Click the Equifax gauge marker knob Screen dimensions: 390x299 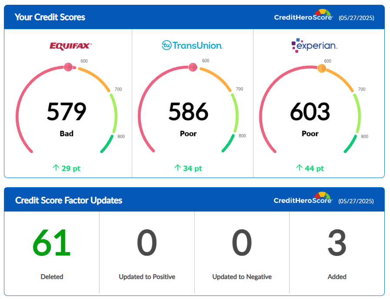(x=68, y=67)
